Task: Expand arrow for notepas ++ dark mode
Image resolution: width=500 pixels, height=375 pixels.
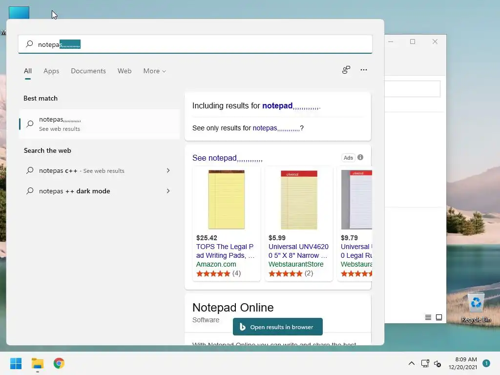Action: pyautogui.click(x=168, y=191)
